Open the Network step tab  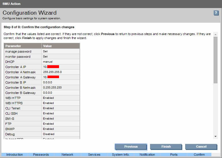pos(67,155)
